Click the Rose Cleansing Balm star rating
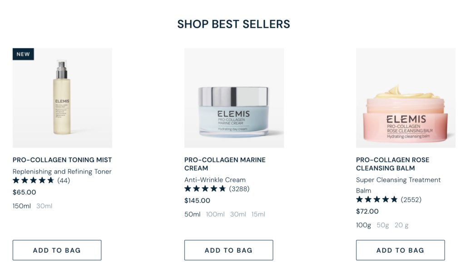The height and width of the screenshot is (279, 465). 377,199
